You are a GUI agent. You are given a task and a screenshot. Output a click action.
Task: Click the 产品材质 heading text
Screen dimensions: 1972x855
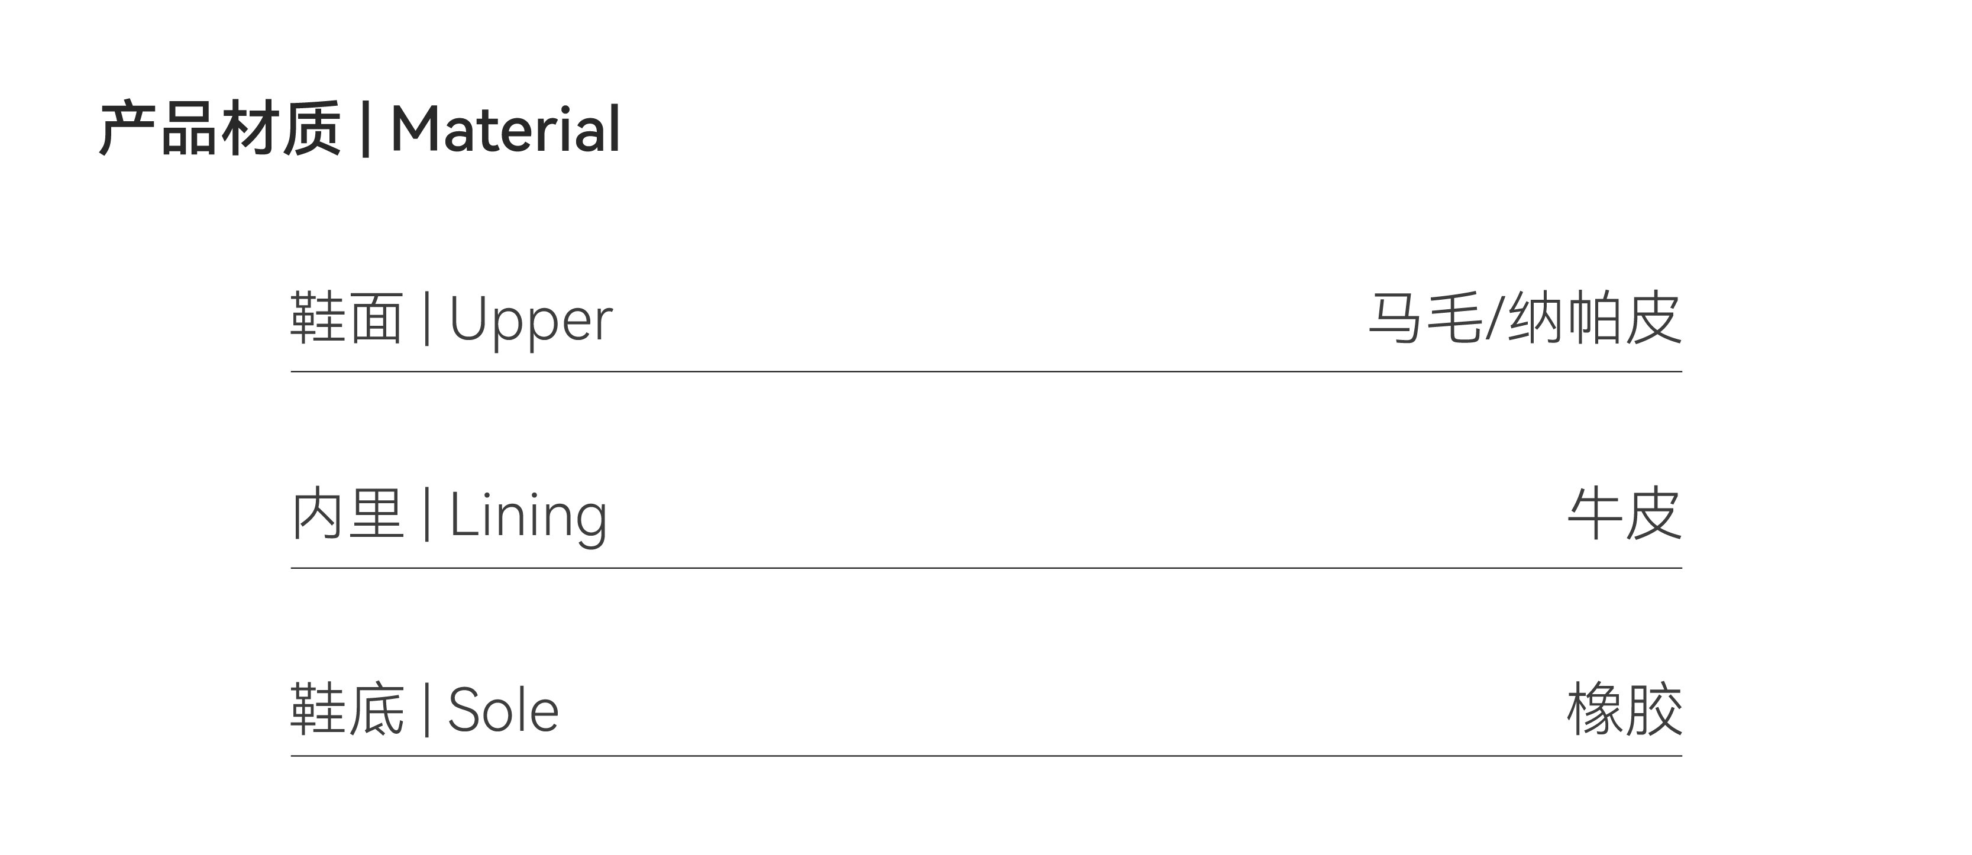(219, 129)
